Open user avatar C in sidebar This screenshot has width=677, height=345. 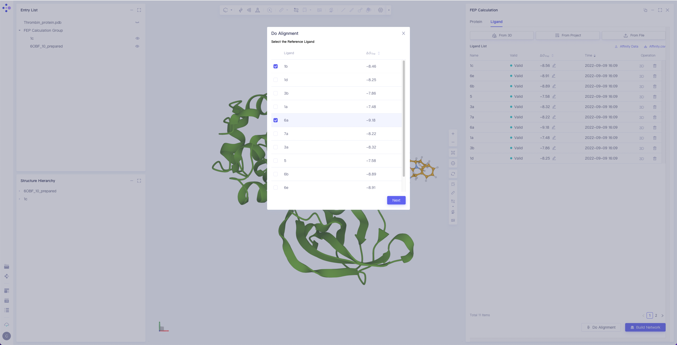click(7, 336)
